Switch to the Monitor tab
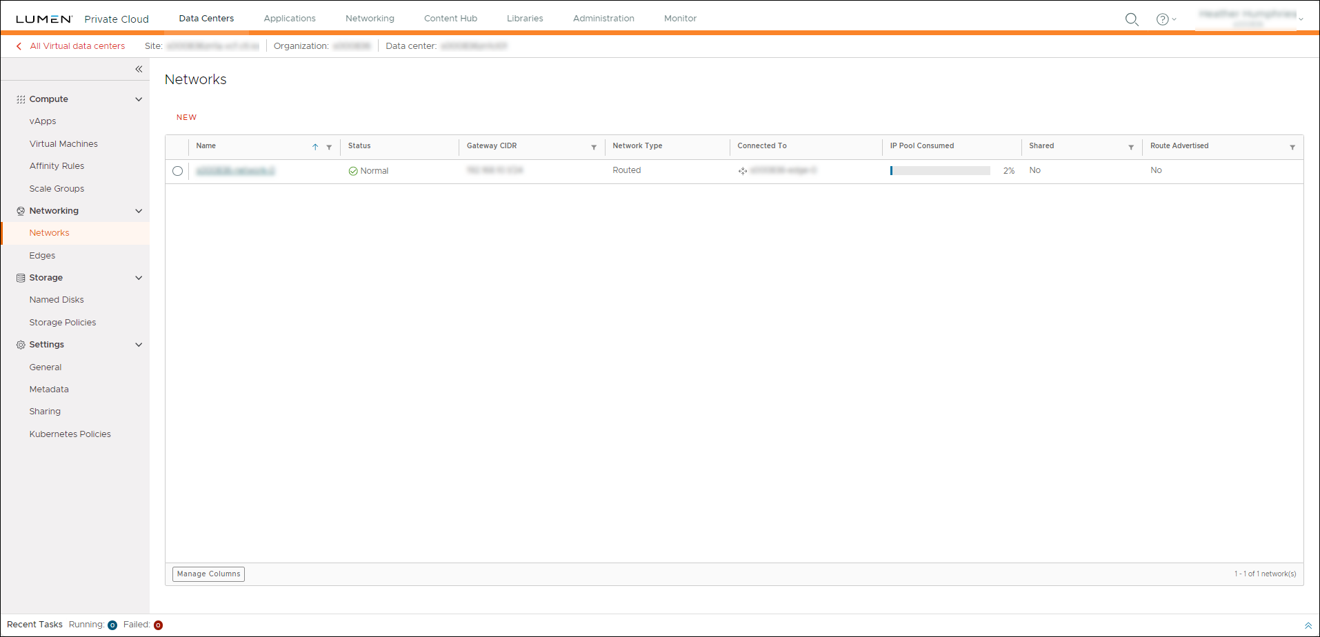This screenshot has height=637, width=1320. [680, 19]
